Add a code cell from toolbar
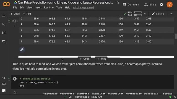The width and height of the screenshot is (177, 99). click(15, 14)
